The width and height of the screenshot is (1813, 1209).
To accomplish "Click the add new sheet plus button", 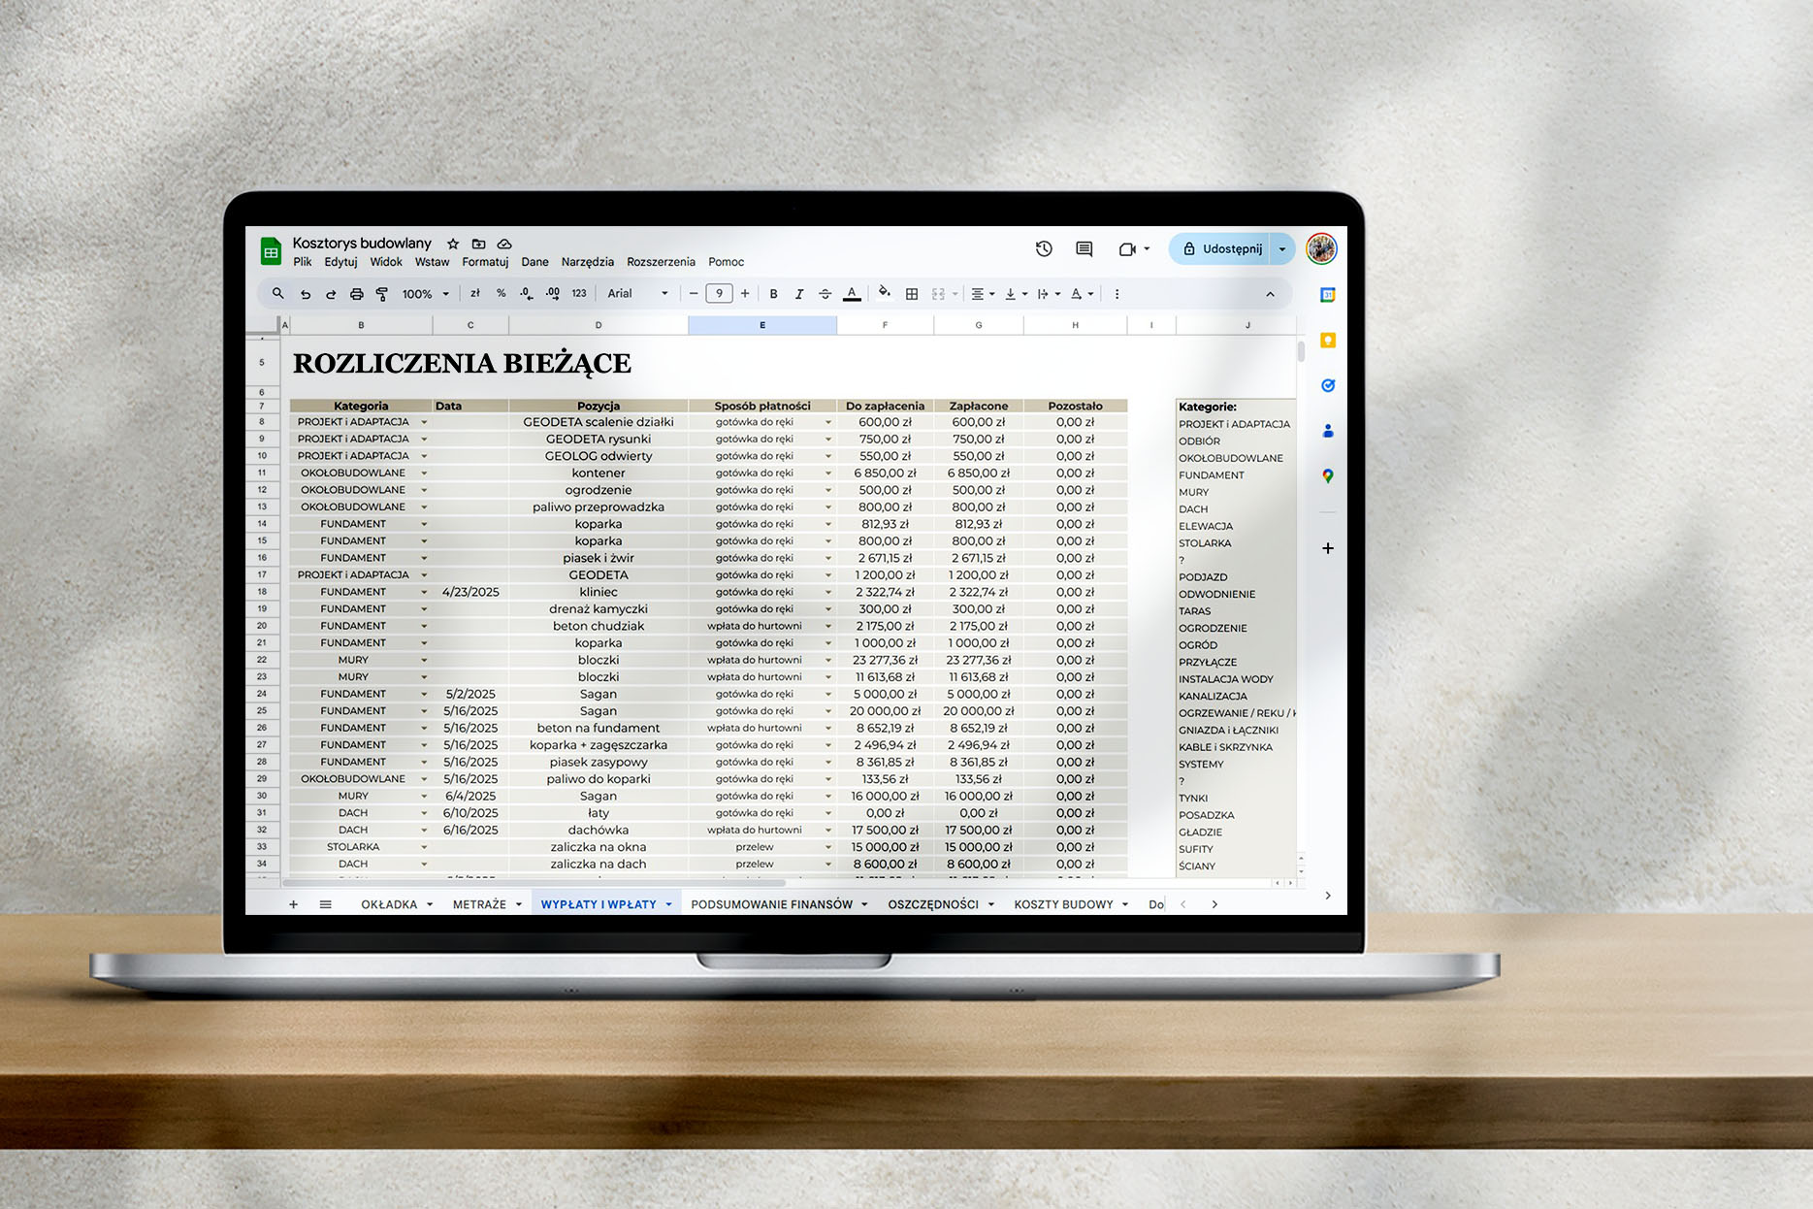I will [293, 904].
